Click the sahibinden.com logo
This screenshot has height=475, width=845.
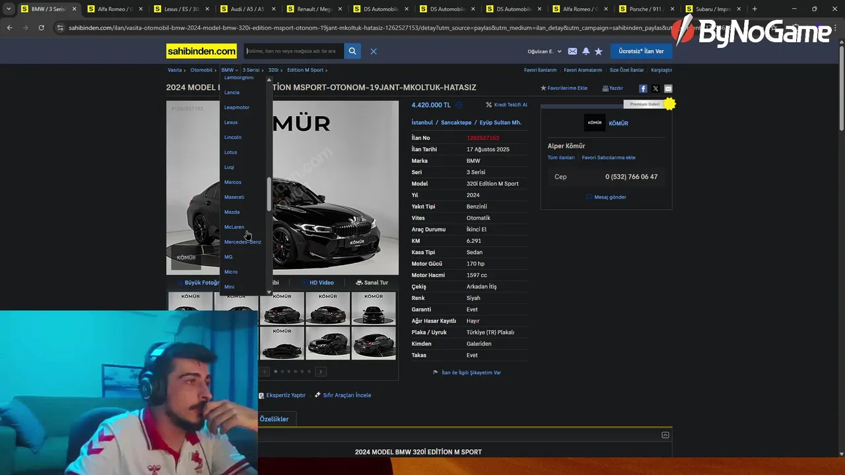[x=201, y=51]
